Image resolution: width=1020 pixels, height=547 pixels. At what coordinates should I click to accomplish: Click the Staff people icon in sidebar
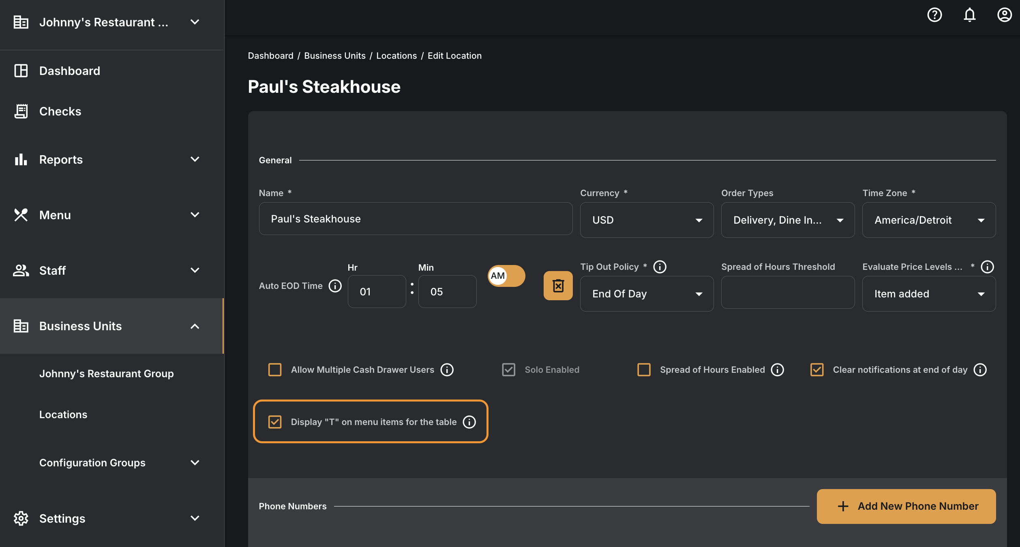[x=21, y=270]
